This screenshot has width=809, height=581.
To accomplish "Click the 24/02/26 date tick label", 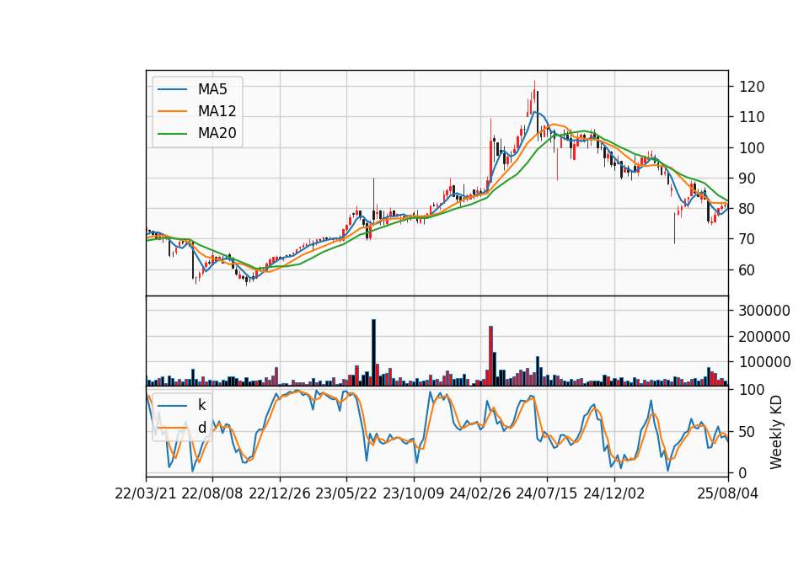I will click(x=480, y=493).
